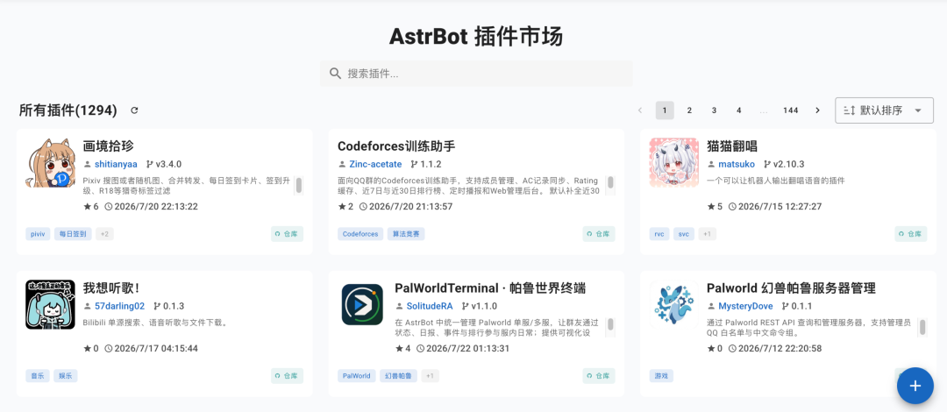The height and width of the screenshot is (412, 947).
Task: Focus the 搜索插件 search field
Action: pyautogui.click(x=476, y=74)
